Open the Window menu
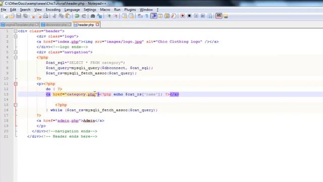The image size is (323, 182). pyautogui.click(x=146, y=10)
